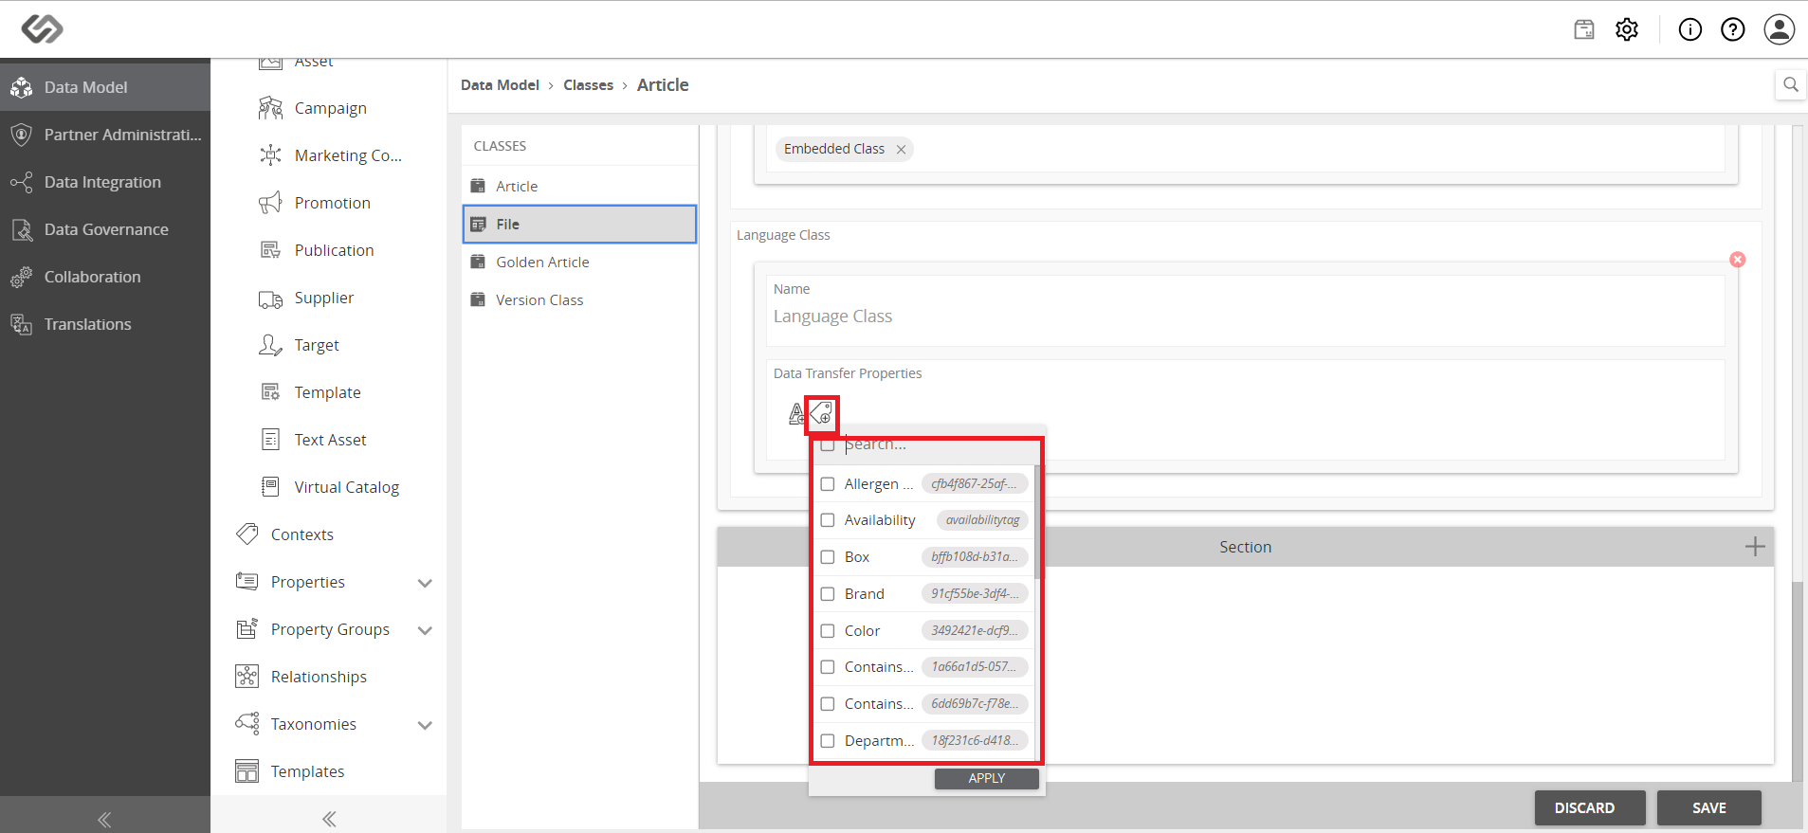Click the add attribute icon beside tag
1808x833 pixels.
tap(796, 413)
